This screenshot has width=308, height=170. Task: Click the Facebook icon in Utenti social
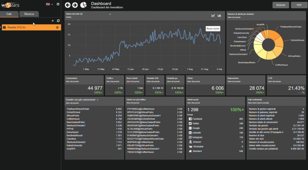190,119
